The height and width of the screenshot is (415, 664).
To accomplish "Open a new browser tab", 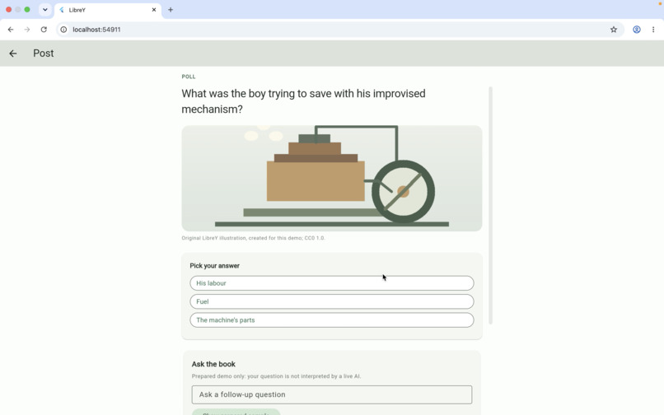I will tap(171, 10).
